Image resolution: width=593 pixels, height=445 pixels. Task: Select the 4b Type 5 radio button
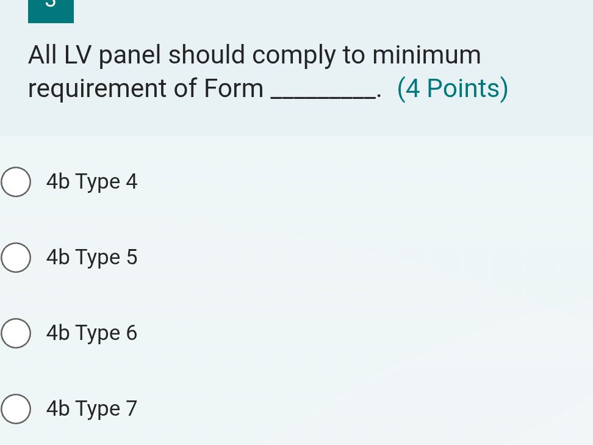16,257
